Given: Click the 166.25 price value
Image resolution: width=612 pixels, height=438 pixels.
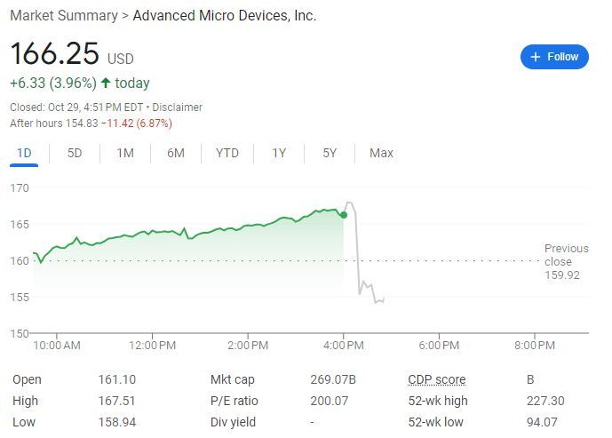Looking at the screenshot, I should tap(54, 53).
